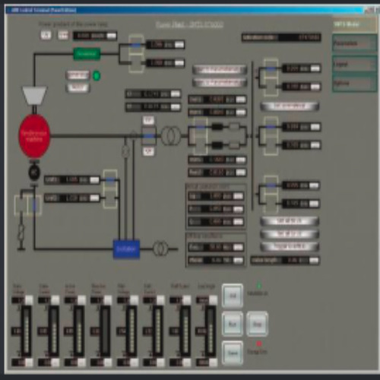Image resolution: width=380 pixels, height=380 pixels.
Task: Click the last pill button above cable length field
Action: (290, 246)
